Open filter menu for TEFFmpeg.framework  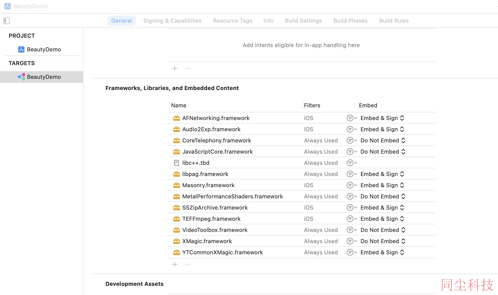click(x=352, y=219)
